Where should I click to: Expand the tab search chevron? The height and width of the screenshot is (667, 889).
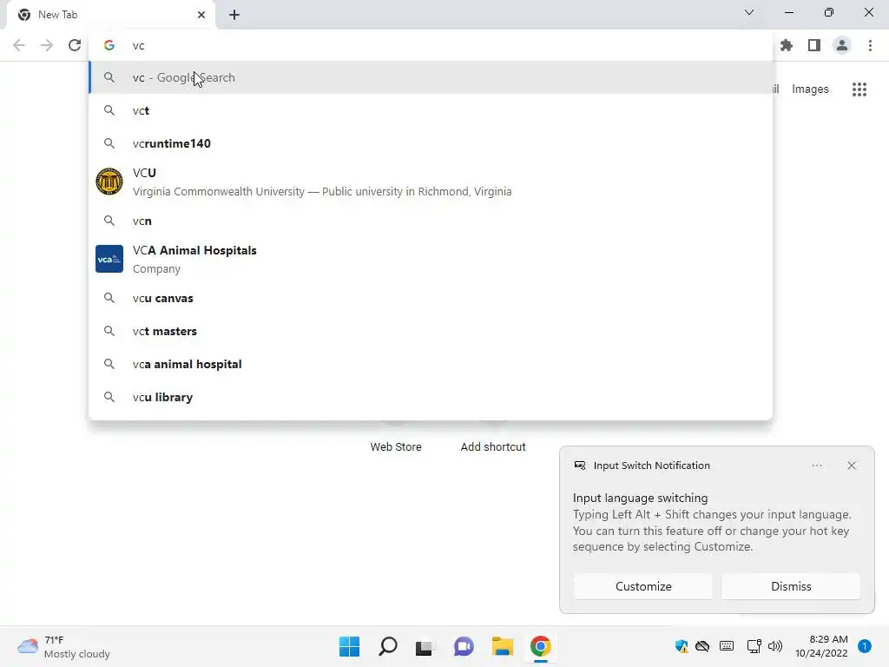[x=749, y=12]
